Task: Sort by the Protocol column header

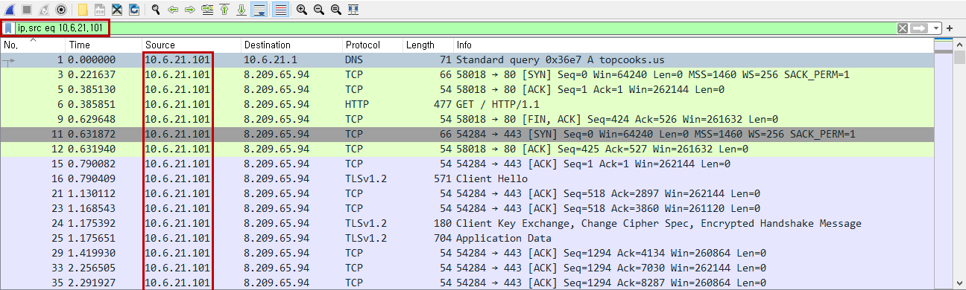Action: [x=372, y=45]
